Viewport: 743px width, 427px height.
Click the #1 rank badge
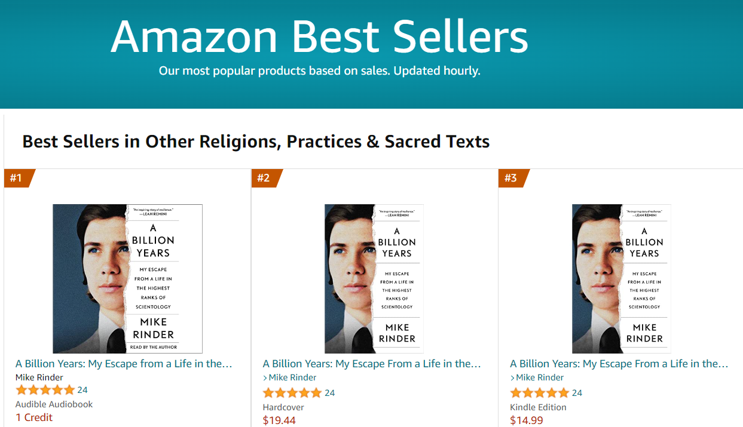click(17, 178)
